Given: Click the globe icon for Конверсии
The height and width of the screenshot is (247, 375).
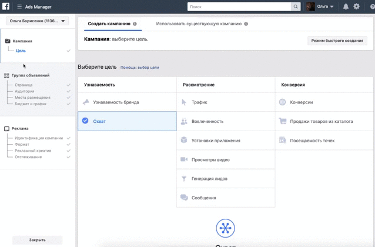Looking at the screenshot, I should coord(282,102).
